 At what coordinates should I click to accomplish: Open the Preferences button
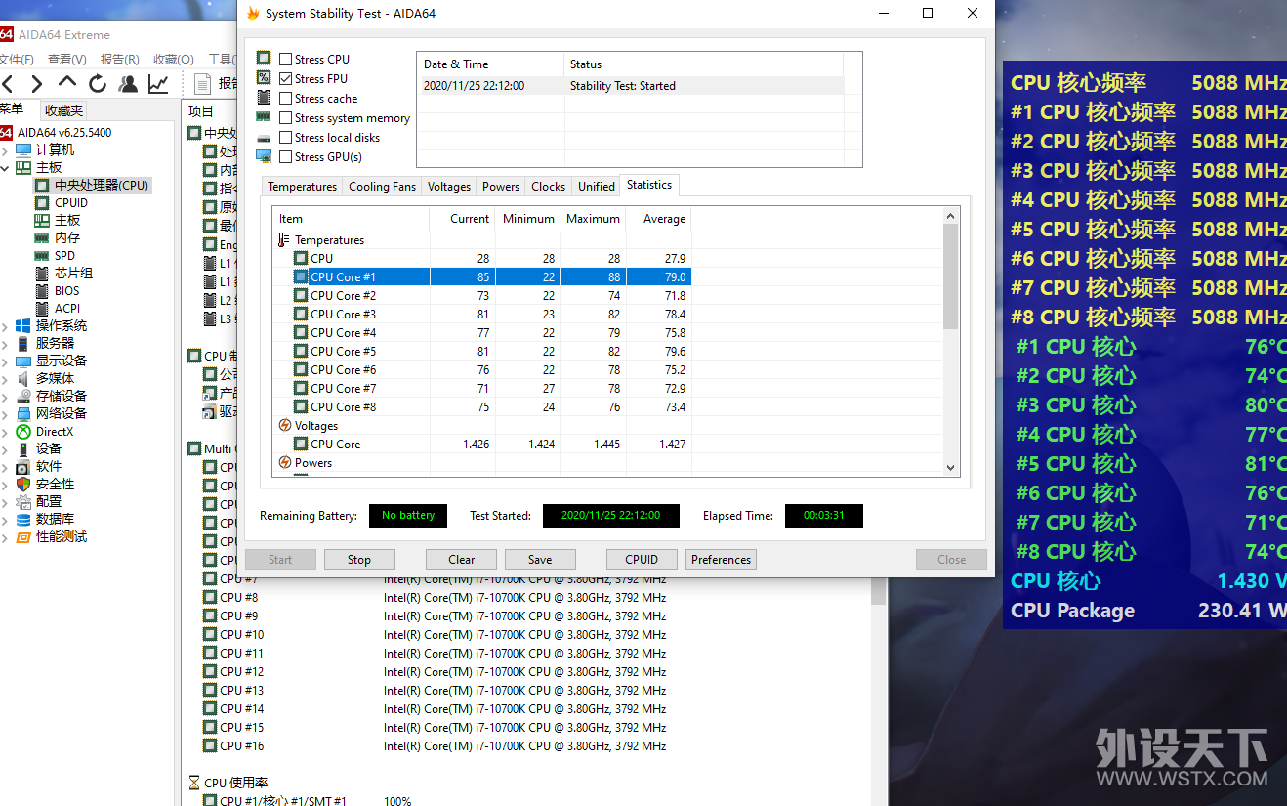click(x=721, y=560)
